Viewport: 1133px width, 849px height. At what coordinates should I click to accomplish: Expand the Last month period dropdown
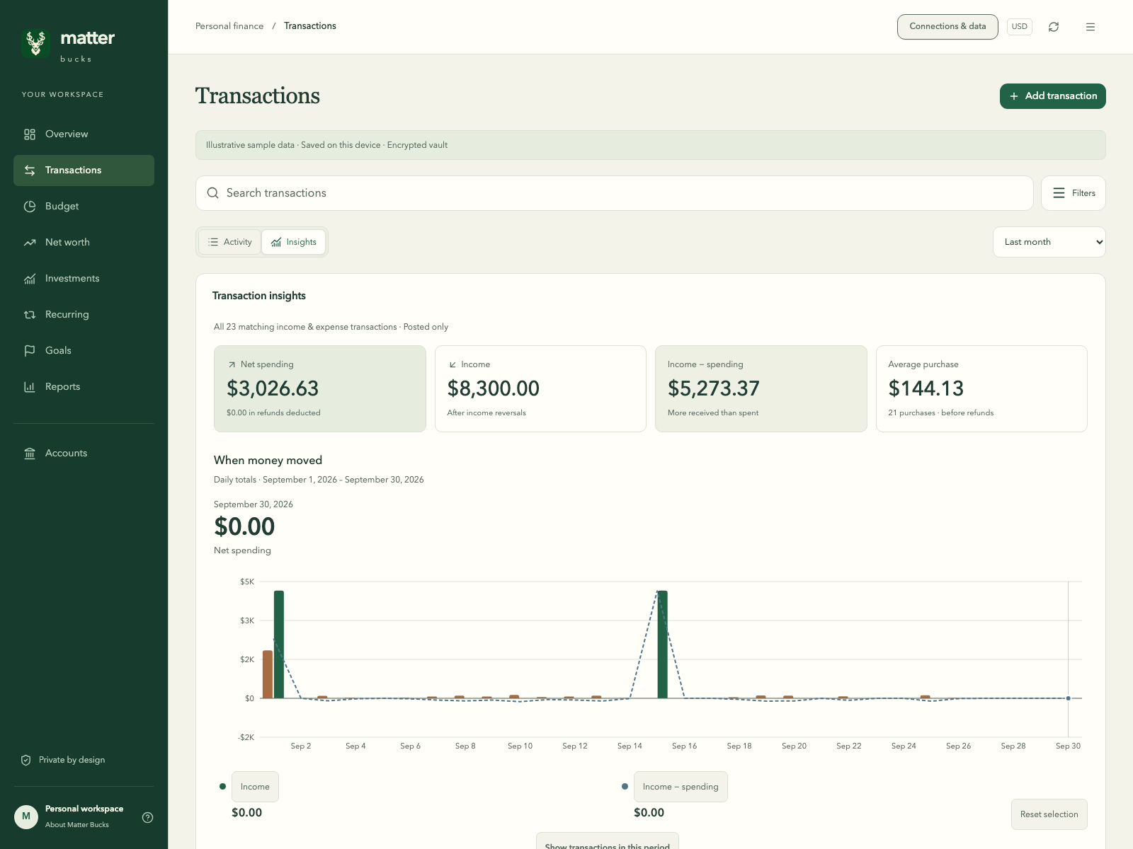1049,242
